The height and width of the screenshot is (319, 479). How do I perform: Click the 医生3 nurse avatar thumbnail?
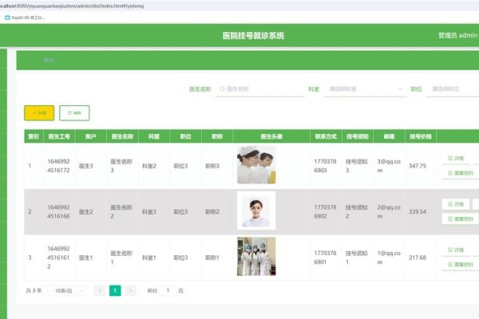256,165
